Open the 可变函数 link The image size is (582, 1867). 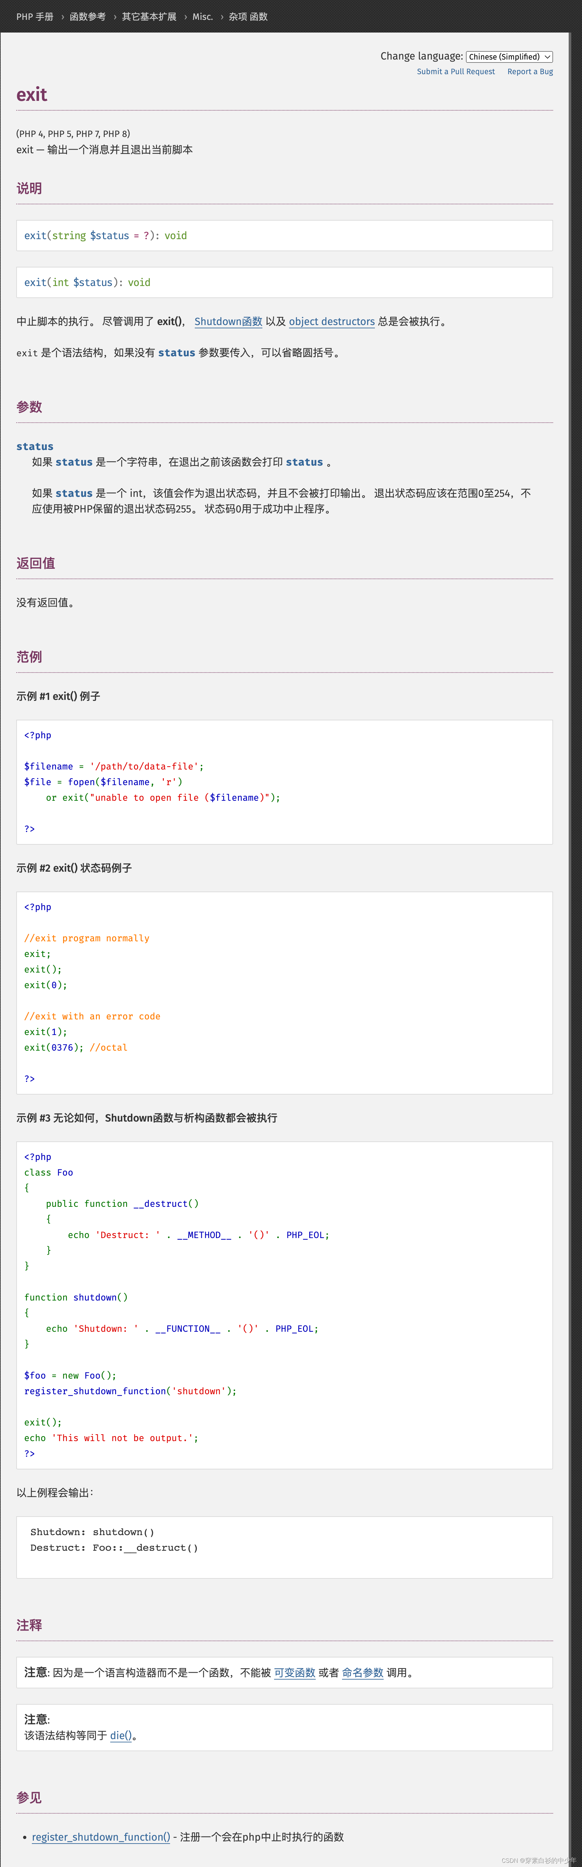(x=295, y=1673)
